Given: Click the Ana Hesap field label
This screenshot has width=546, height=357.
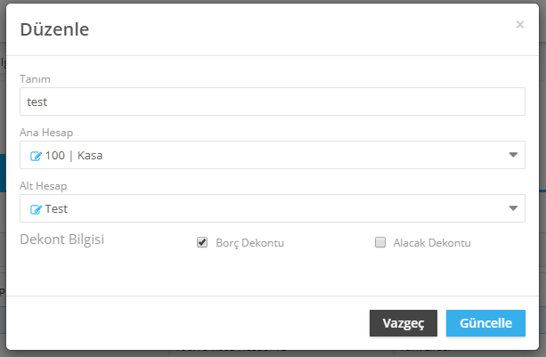Looking at the screenshot, I should point(46,133).
